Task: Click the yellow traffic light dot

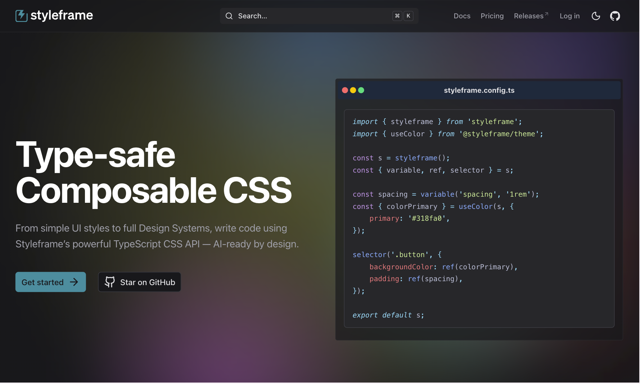Action: 353,90
